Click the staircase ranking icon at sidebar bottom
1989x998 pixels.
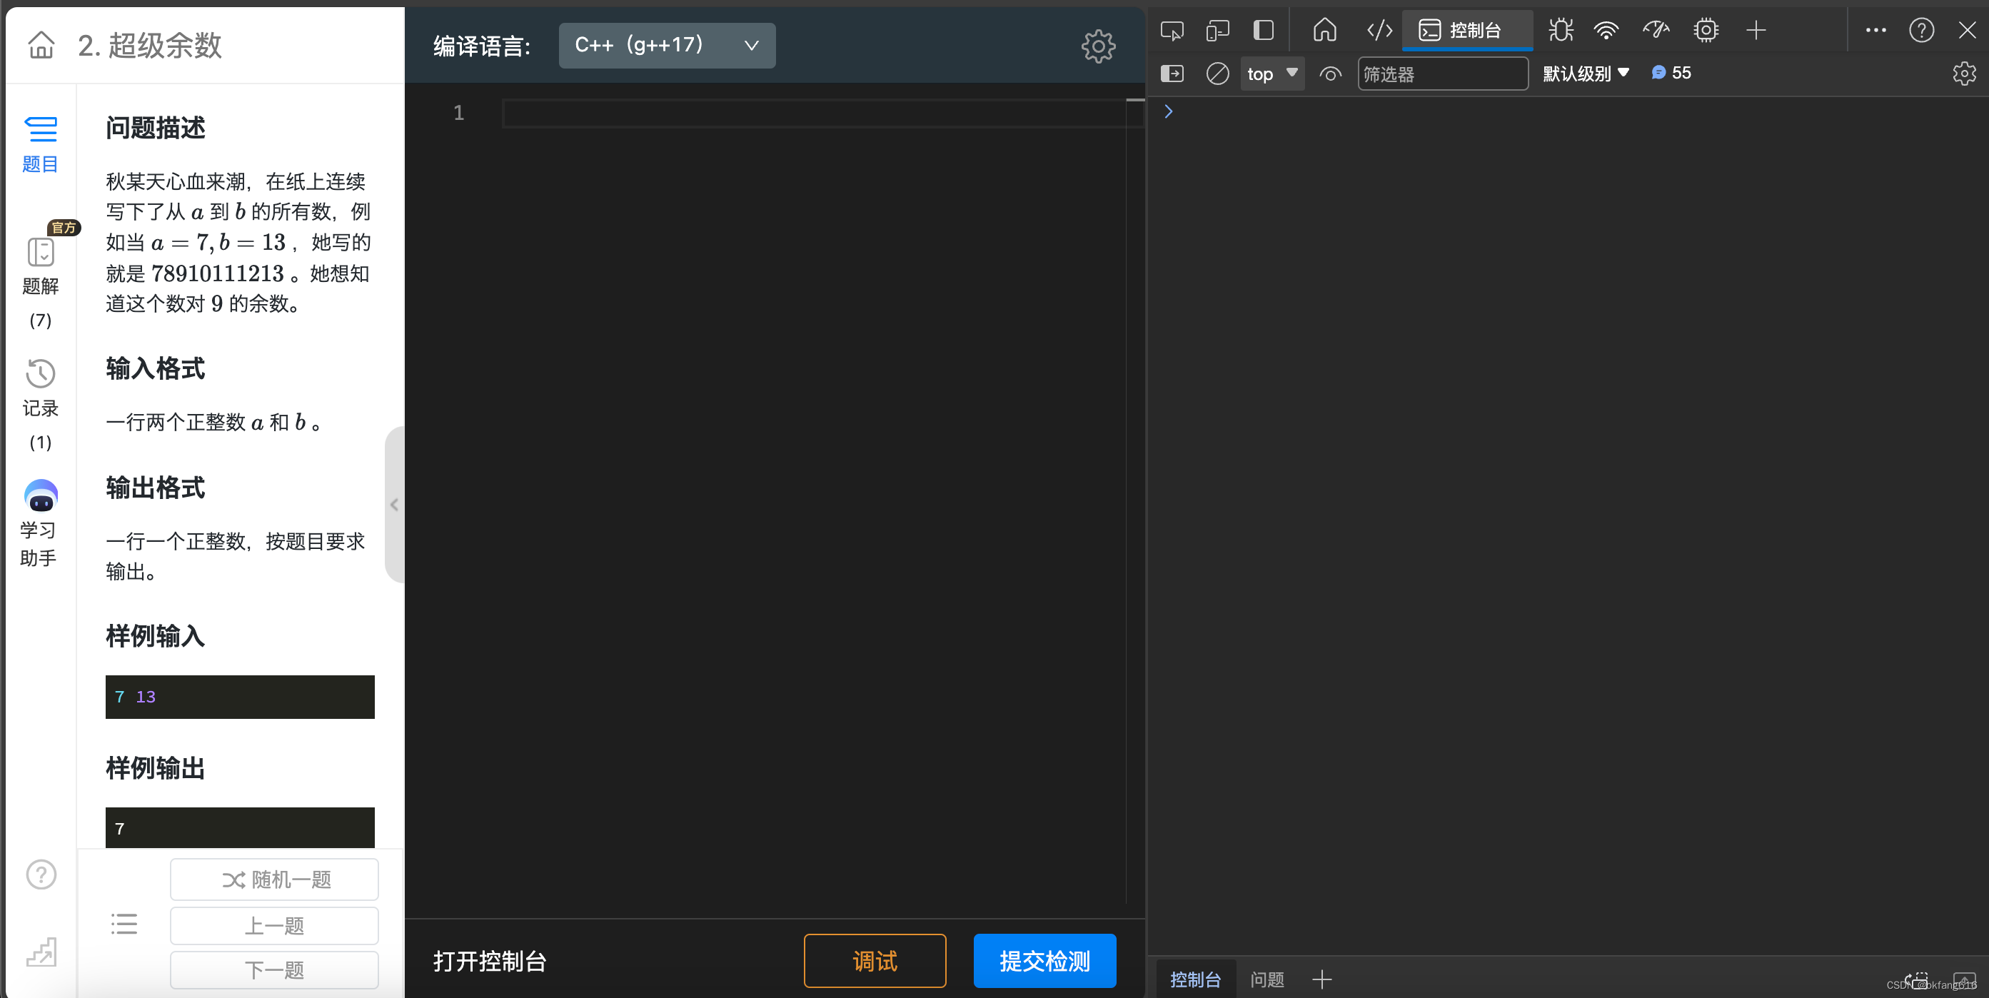[x=41, y=952]
